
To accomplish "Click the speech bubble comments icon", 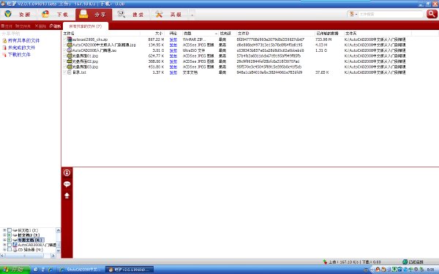I will pos(67,184).
